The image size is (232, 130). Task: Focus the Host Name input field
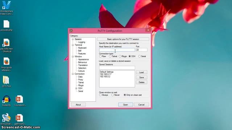[x=117, y=50]
